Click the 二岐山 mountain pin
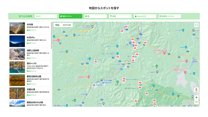 click(157, 66)
